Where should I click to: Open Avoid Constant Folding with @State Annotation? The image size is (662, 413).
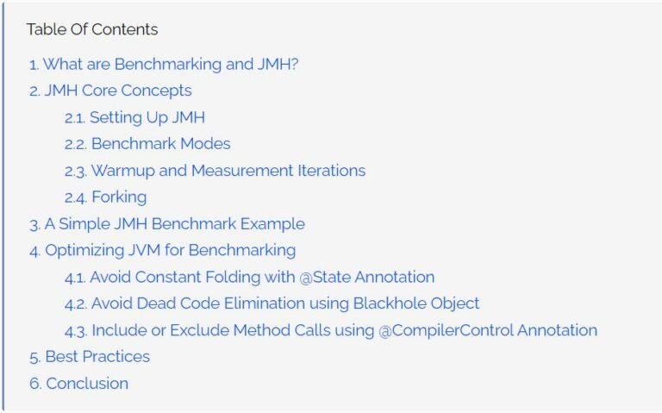pyautogui.click(x=249, y=277)
